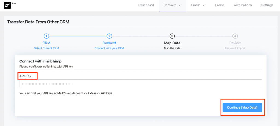The image size is (280, 126).
Task: Open the Settings menu item
Action: click(267, 5)
